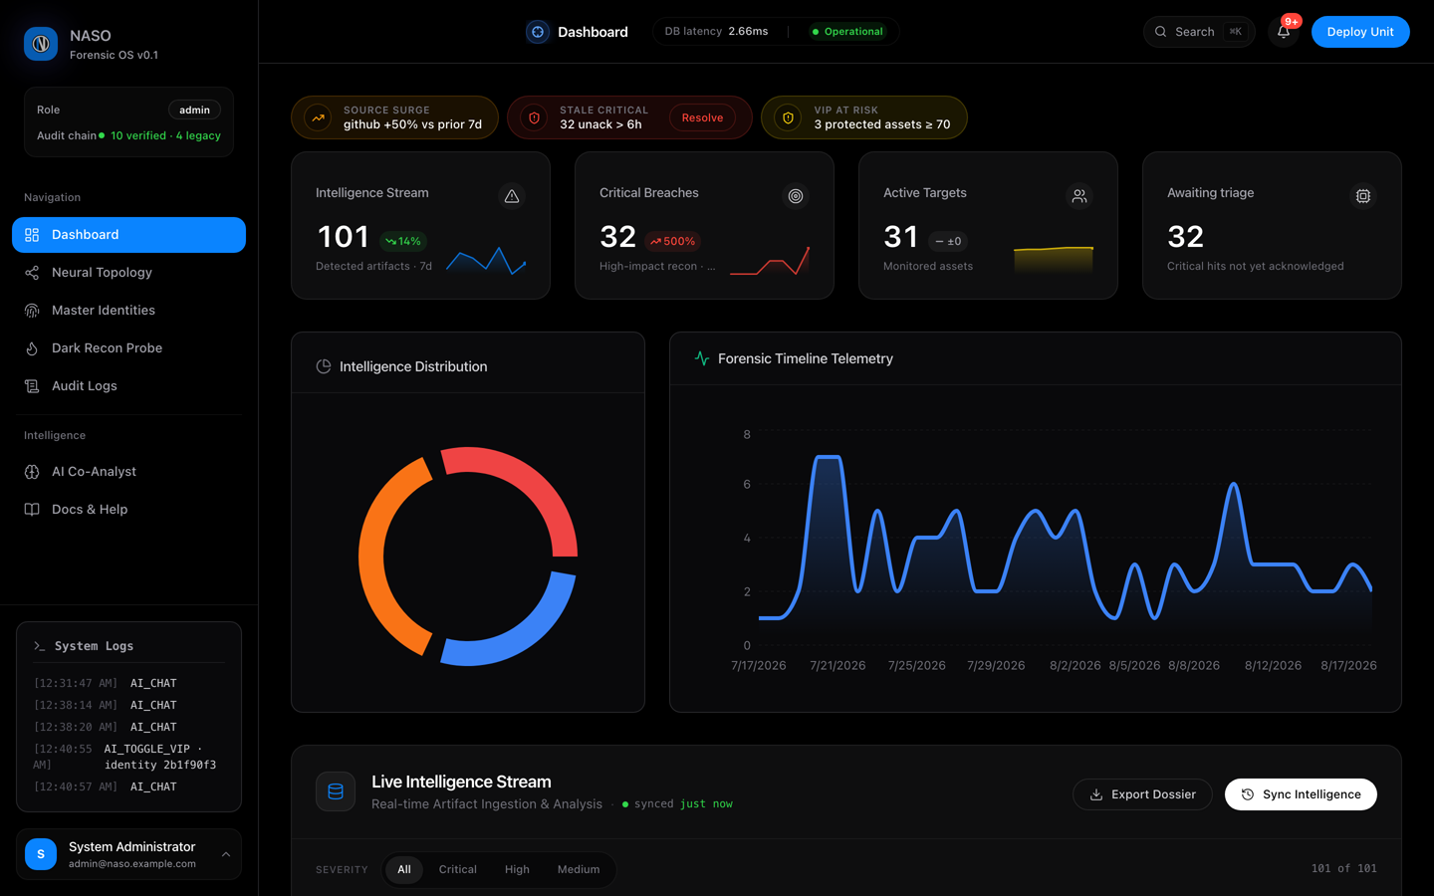
Task: Go to Master Identities
Action: pyautogui.click(x=128, y=311)
